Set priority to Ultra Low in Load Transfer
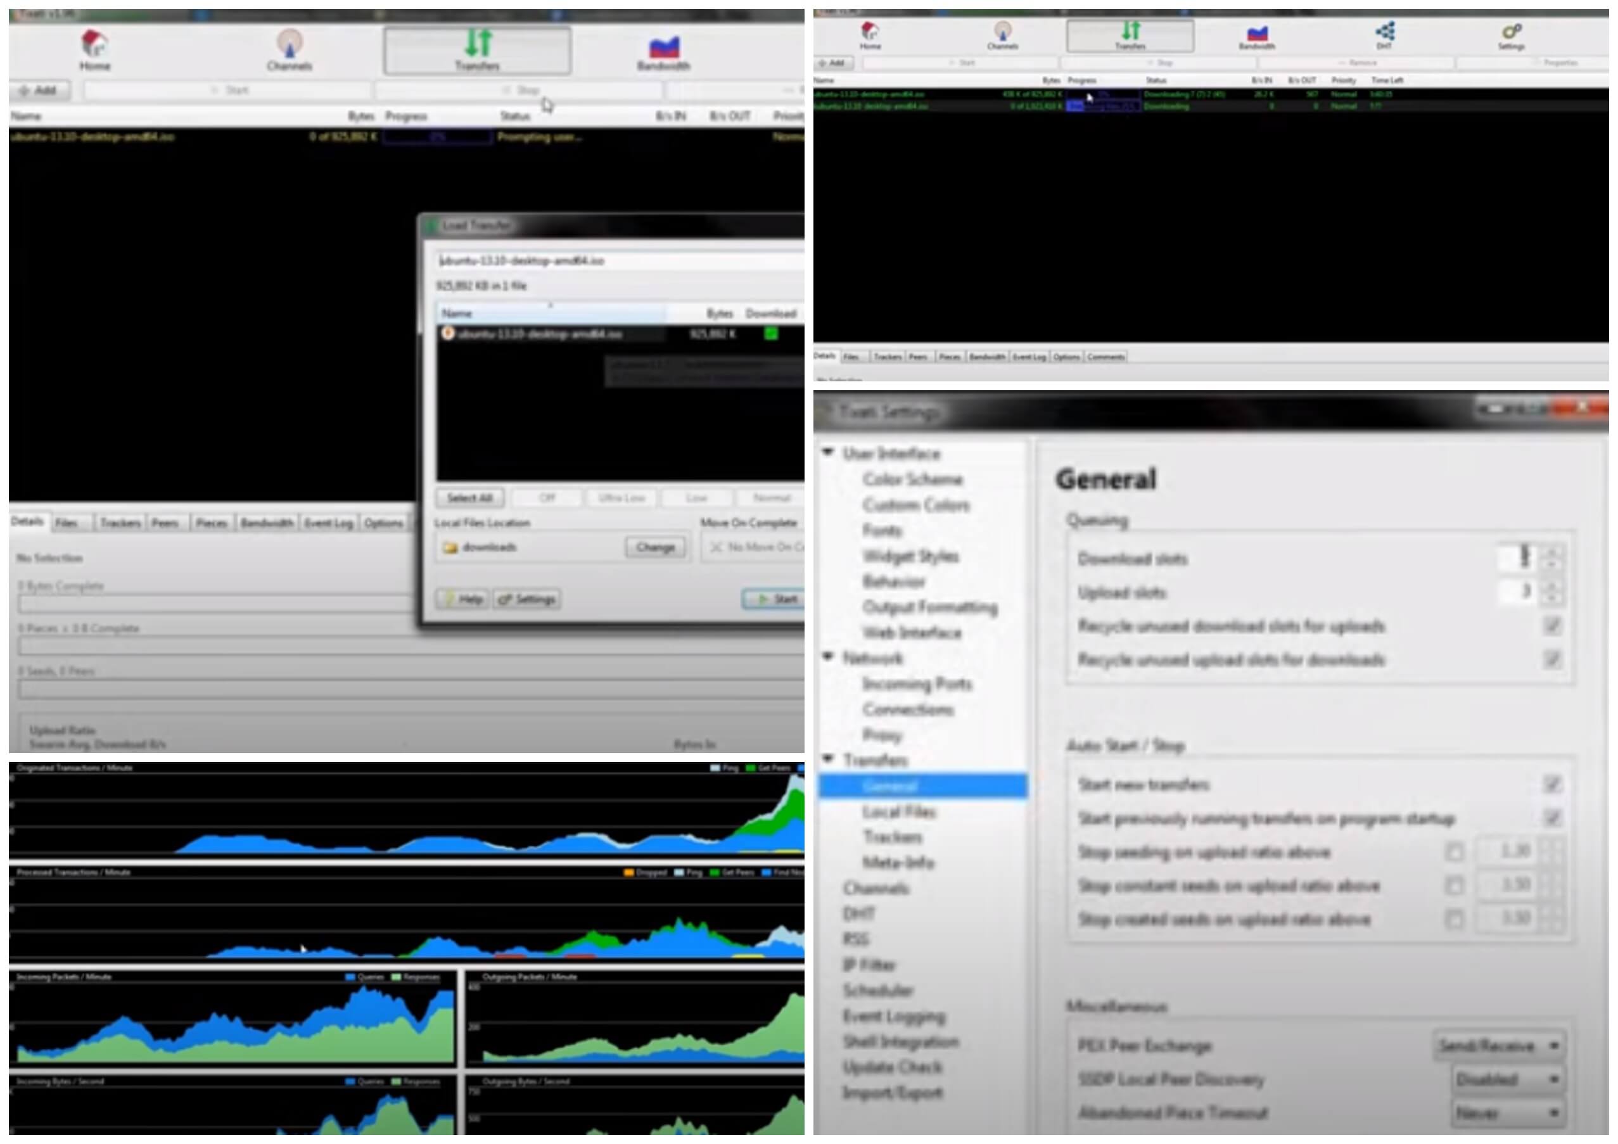Image resolution: width=1618 pixels, height=1144 pixels. [x=621, y=498]
